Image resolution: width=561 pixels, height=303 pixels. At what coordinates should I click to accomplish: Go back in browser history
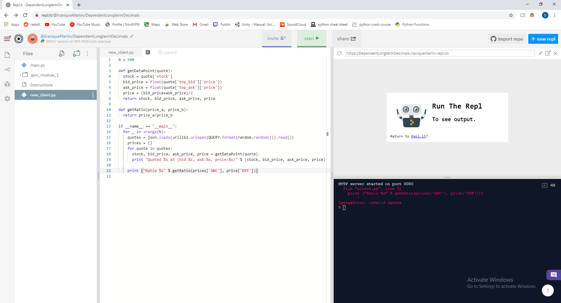point(6,15)
